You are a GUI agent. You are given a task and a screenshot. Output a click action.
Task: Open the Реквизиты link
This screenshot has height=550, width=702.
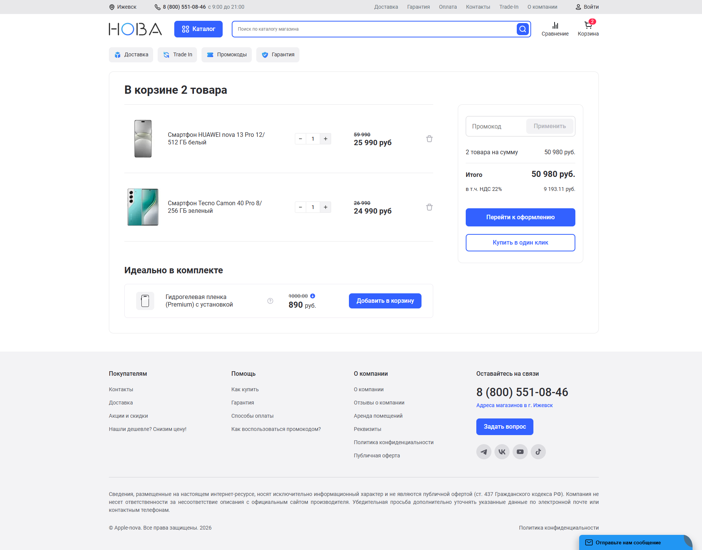click(367, 429)
